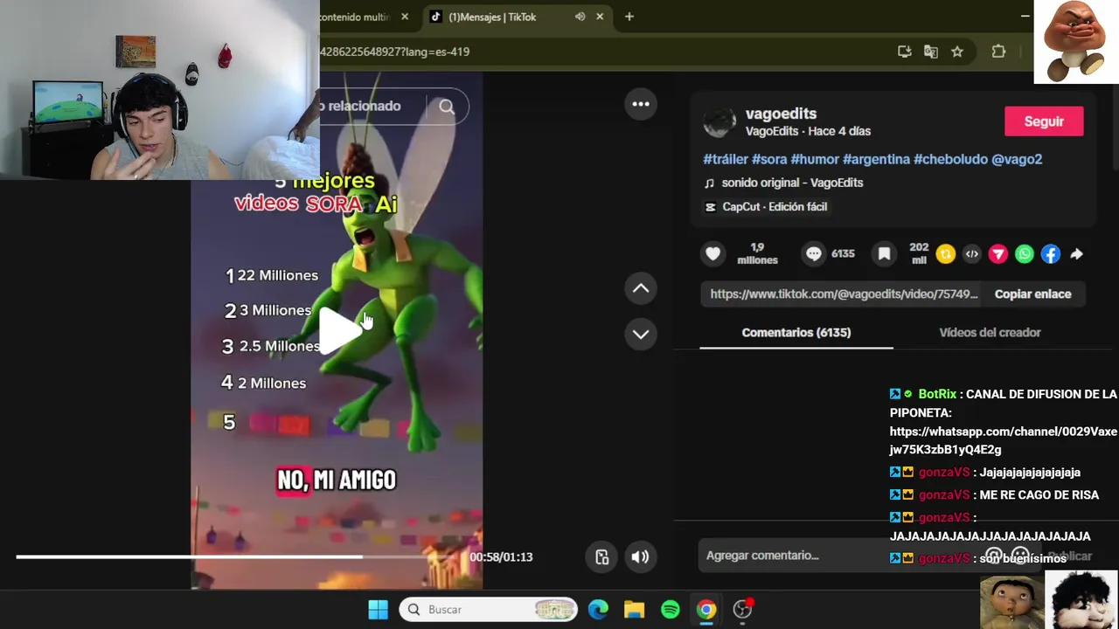Click the 00:58/01:13 time readout
1119x629 pixels.
click(x=501, y=557)
